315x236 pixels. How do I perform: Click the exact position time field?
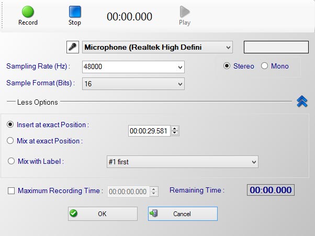click(x=149, y=131)
